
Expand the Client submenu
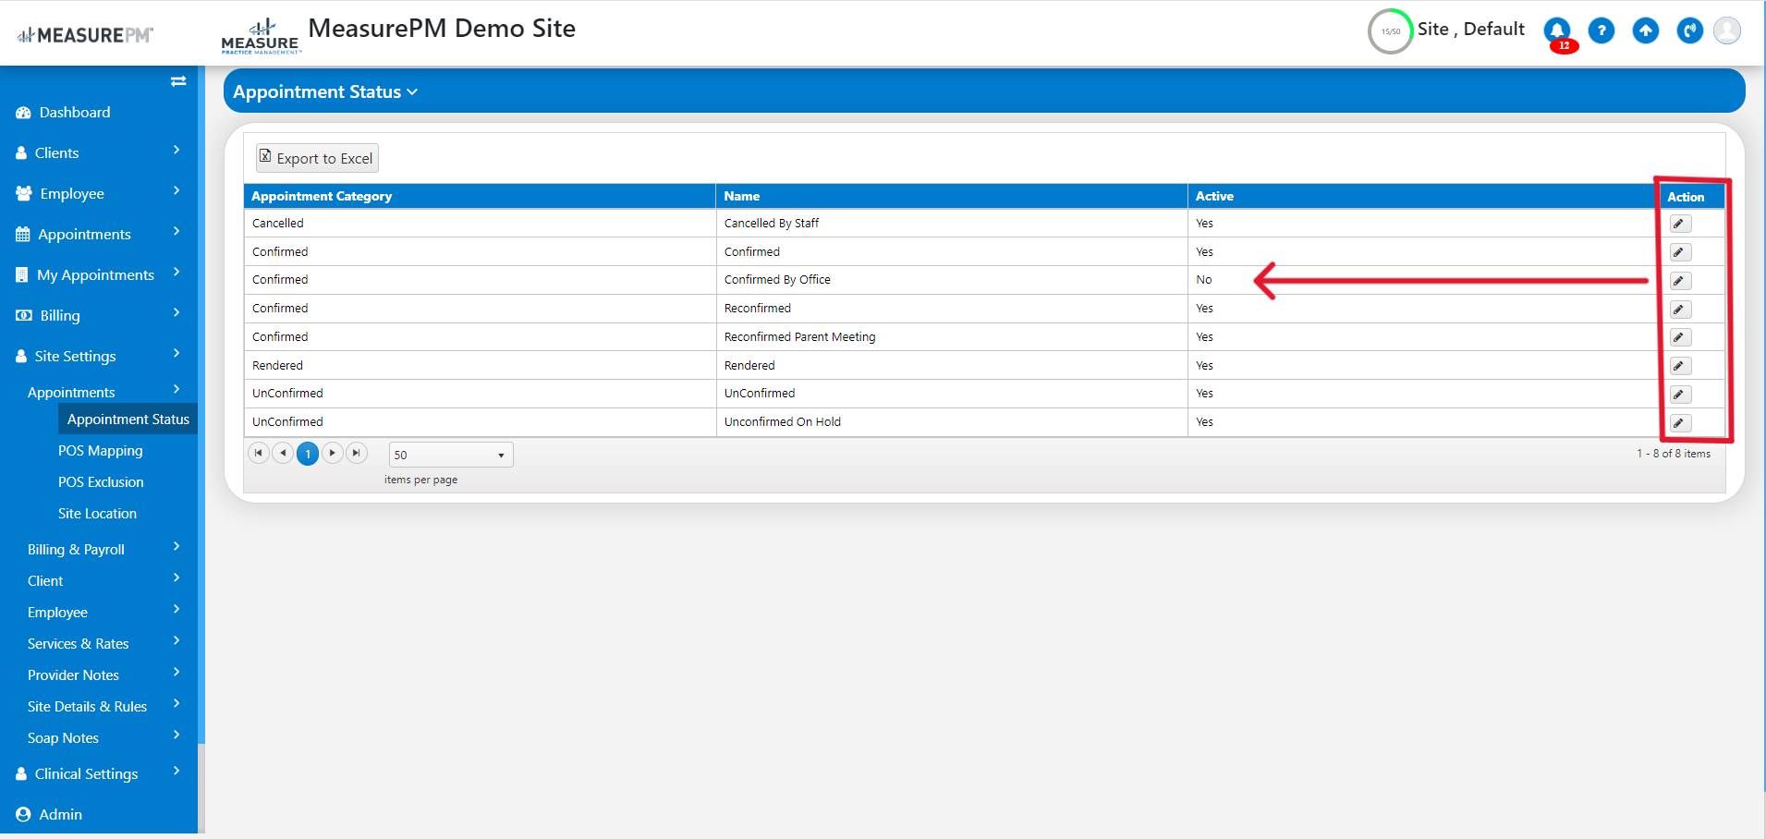click(99, 580)
